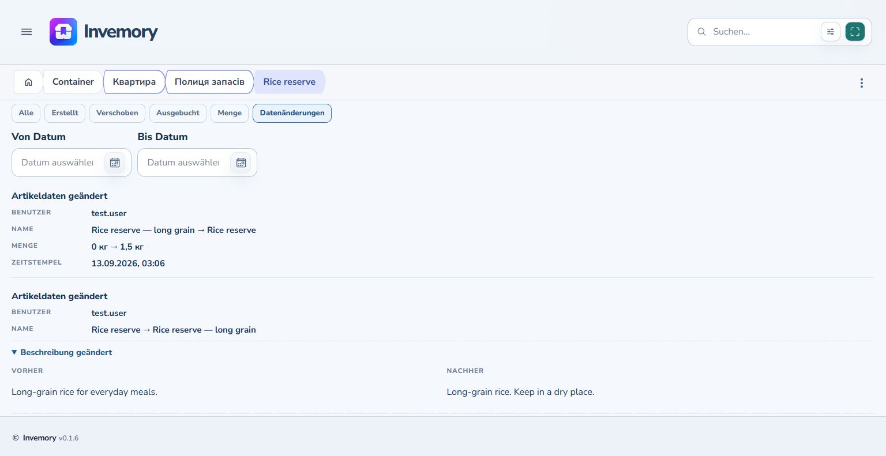
Task: Click quantity change 0 кг → 1,5 кг
Action: [117, 247]
